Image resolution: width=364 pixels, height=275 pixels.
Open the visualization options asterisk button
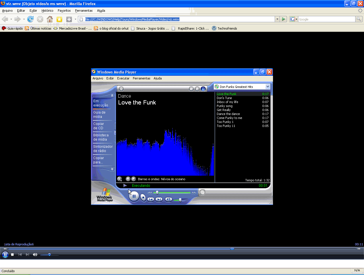119,179
